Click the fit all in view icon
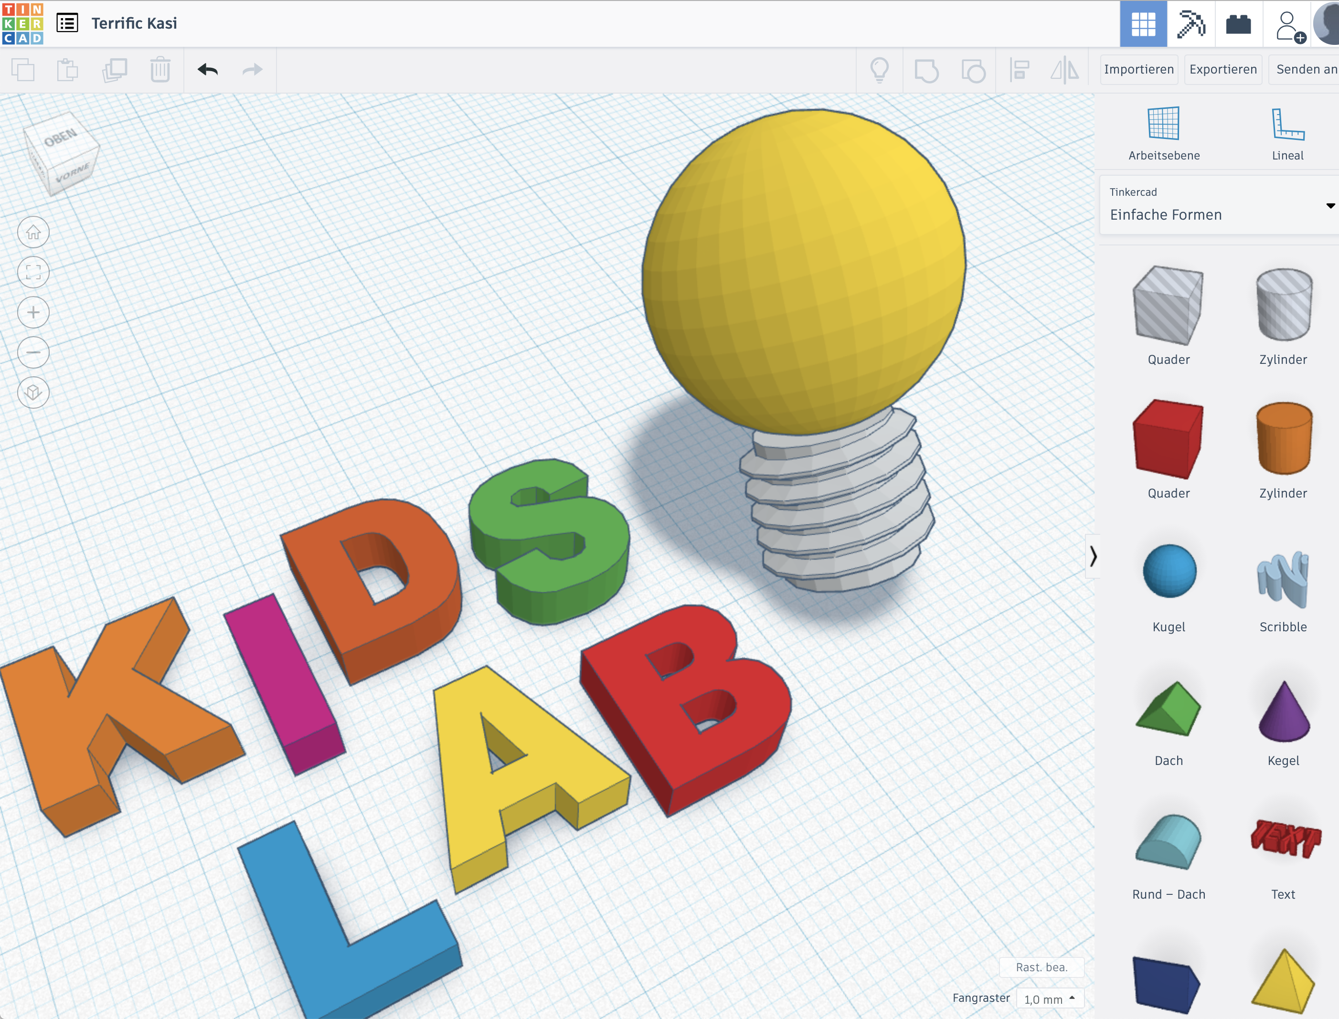The width and height of the screenshot is (1339, 1019). pyautogui.click(x=33, y=272)
